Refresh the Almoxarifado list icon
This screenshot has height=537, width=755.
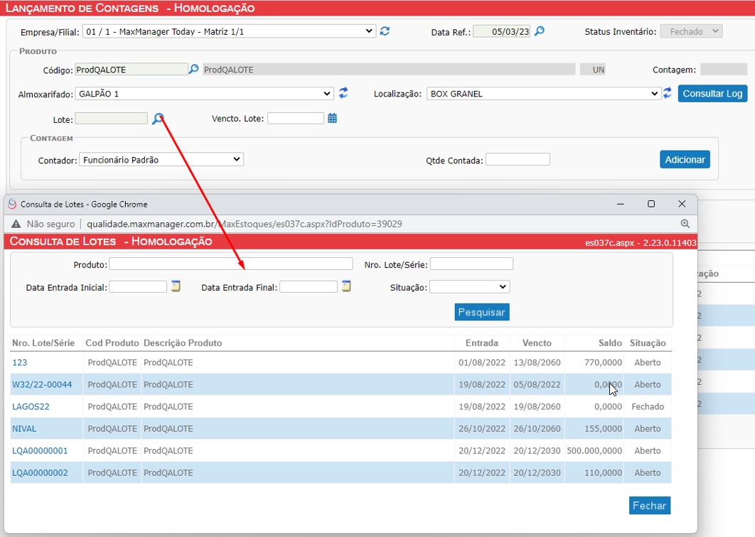pos(343,93)
